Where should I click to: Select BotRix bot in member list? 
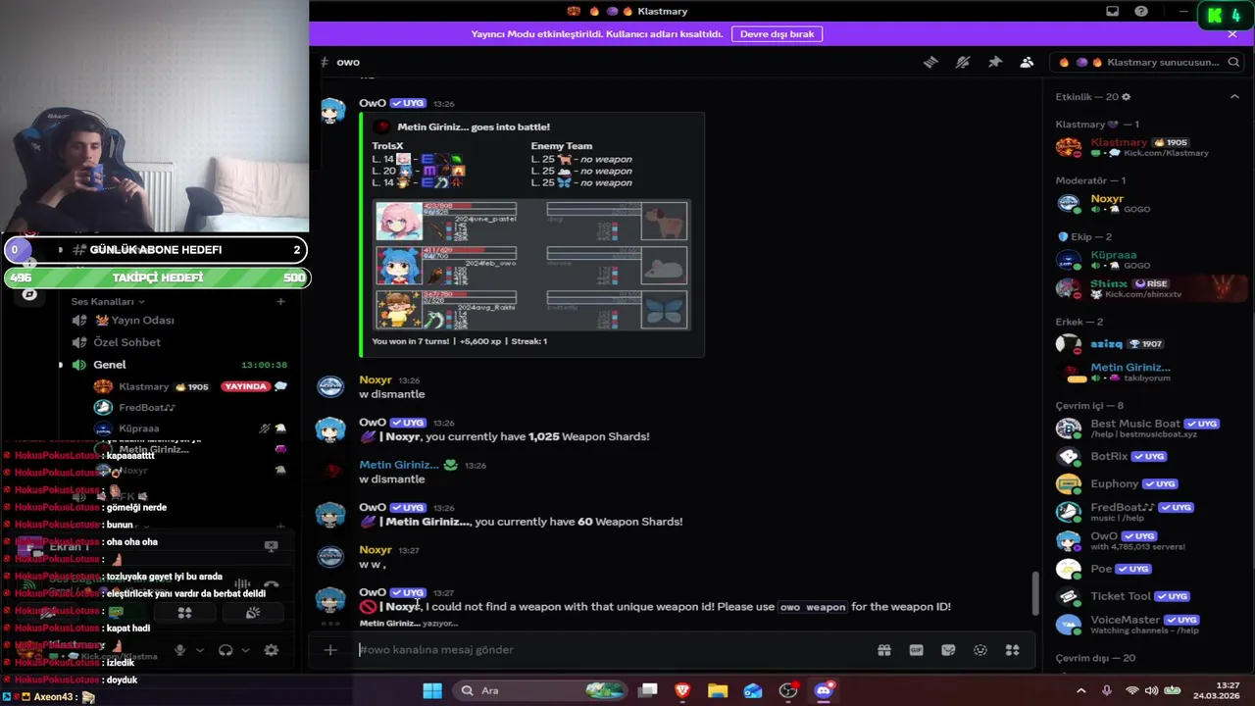(1145, 456)
